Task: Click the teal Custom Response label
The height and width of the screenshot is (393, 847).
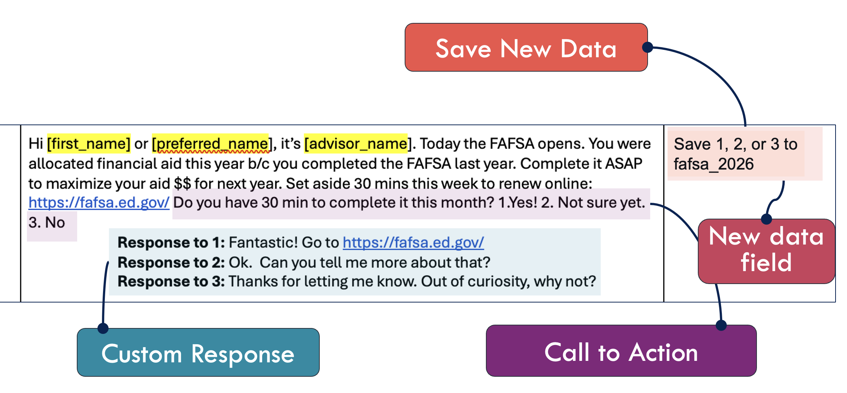Action: 198,353
